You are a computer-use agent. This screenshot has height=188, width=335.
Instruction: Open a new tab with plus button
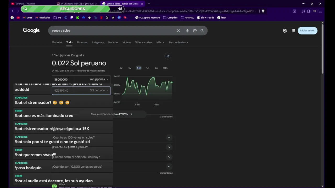149,4
